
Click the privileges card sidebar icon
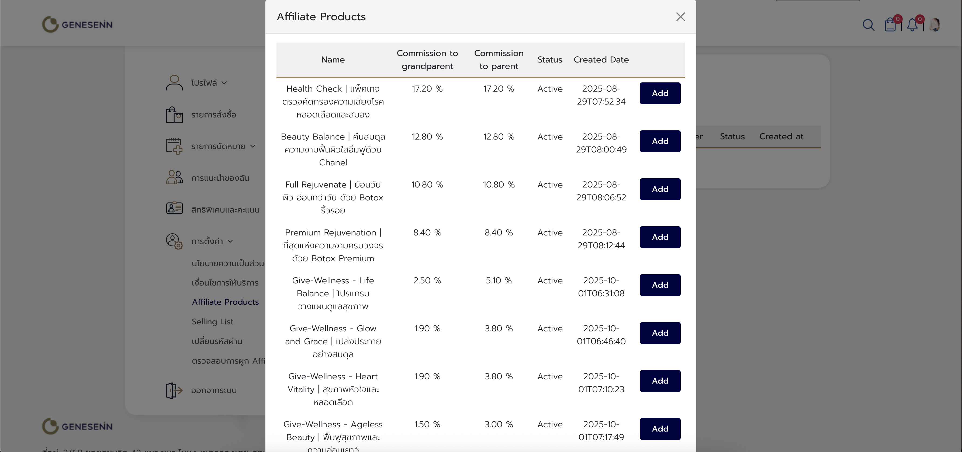tap(174, 208)
